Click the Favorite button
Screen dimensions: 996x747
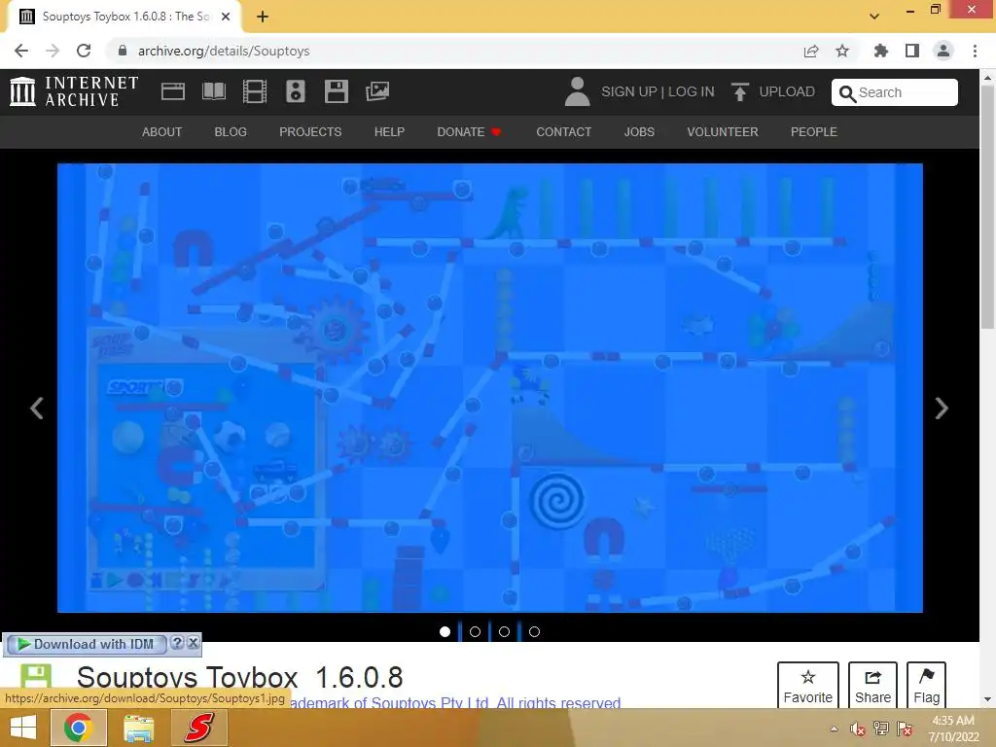808,685
